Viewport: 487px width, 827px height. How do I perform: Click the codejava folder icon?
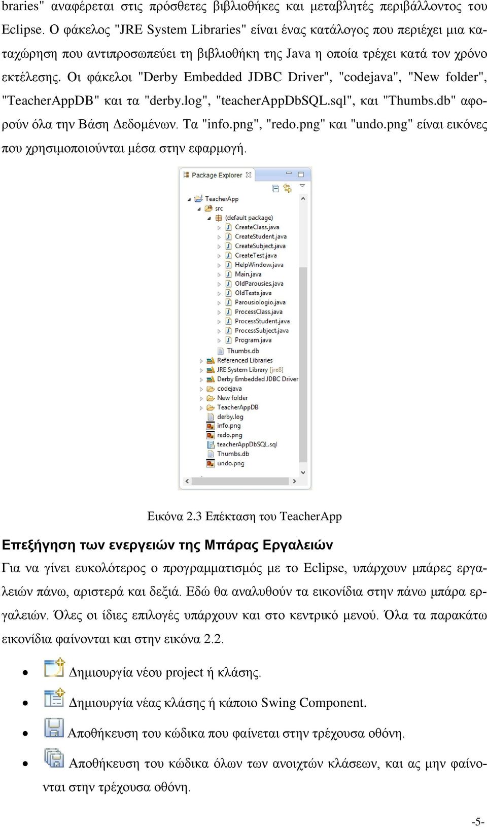[211, 389]
